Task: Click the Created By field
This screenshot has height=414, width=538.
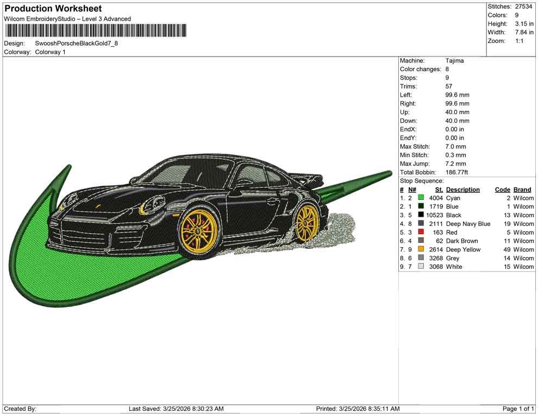Action: point(20,408)
